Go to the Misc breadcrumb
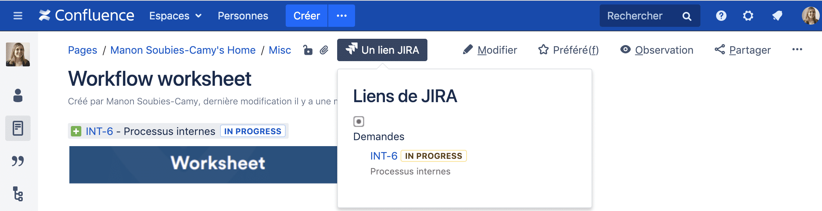 tap(280, 50)
